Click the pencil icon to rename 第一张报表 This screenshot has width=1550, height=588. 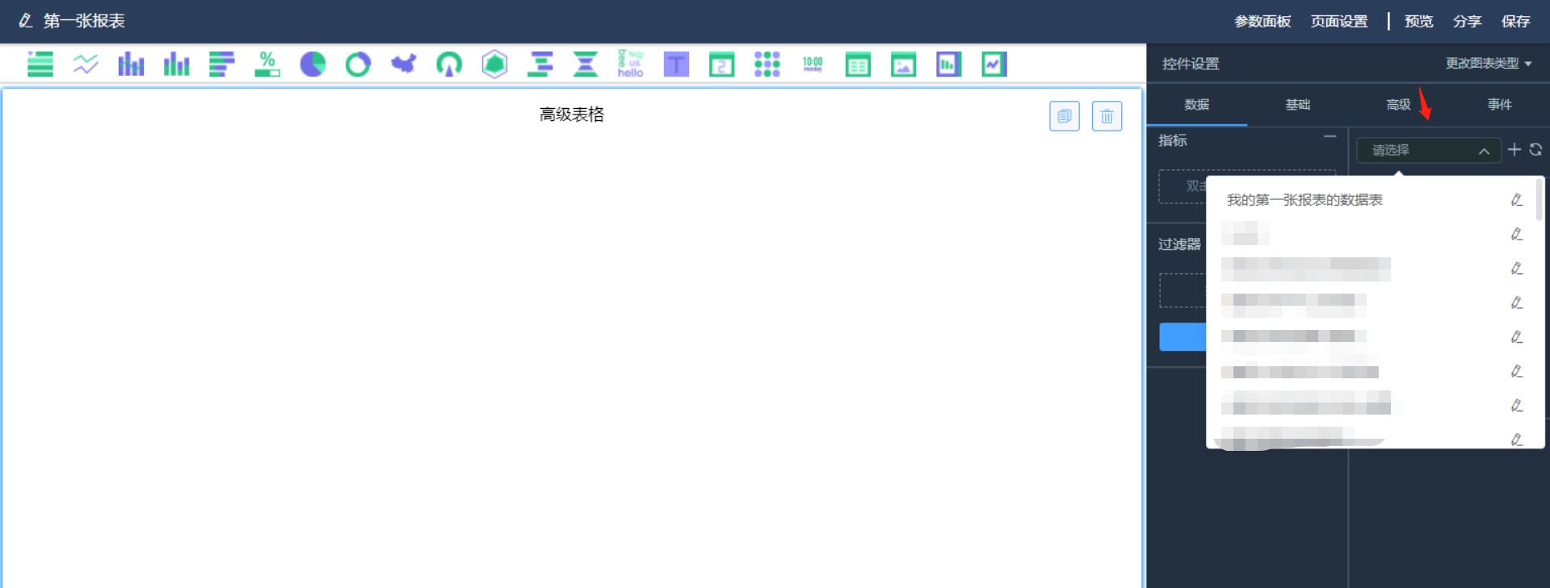26,20
